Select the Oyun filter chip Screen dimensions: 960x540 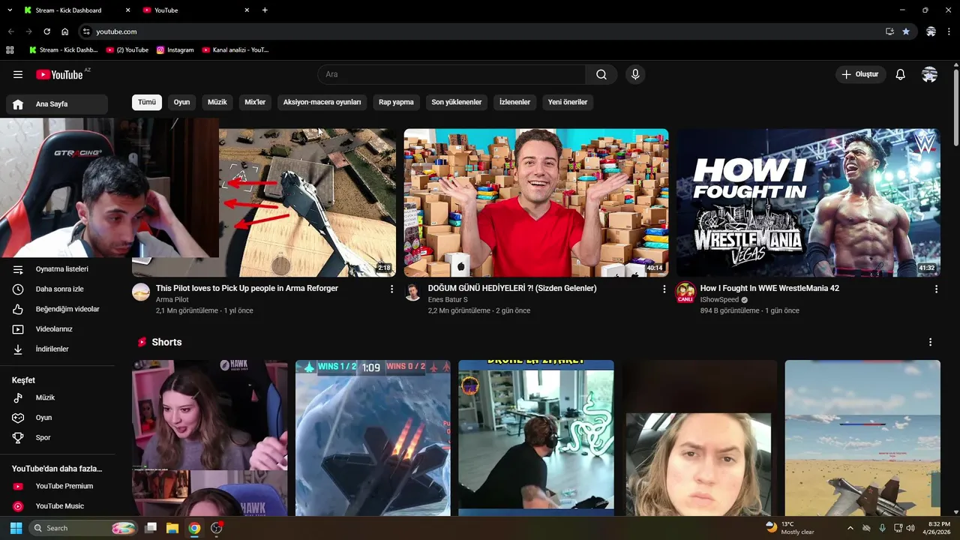coord(181,102)
